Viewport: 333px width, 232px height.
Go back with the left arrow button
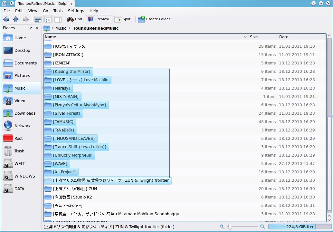(x=6, y=19)
